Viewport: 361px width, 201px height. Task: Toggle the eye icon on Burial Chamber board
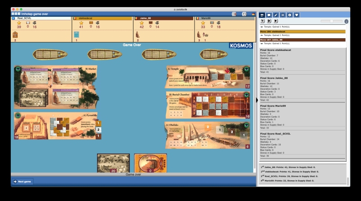click(x=246, y=95)
